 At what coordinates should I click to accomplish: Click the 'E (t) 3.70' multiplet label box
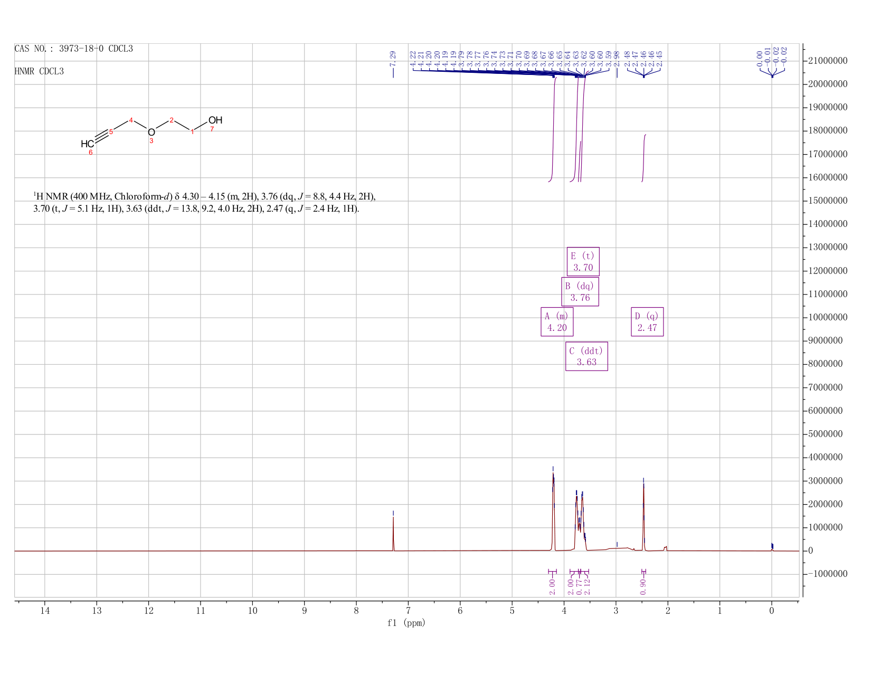[583, 261]
